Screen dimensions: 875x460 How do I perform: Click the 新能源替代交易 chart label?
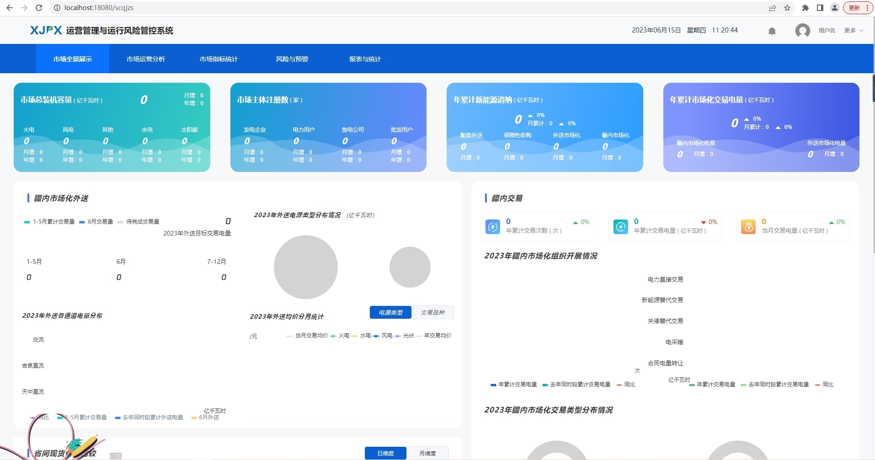(x=662, y=300)
